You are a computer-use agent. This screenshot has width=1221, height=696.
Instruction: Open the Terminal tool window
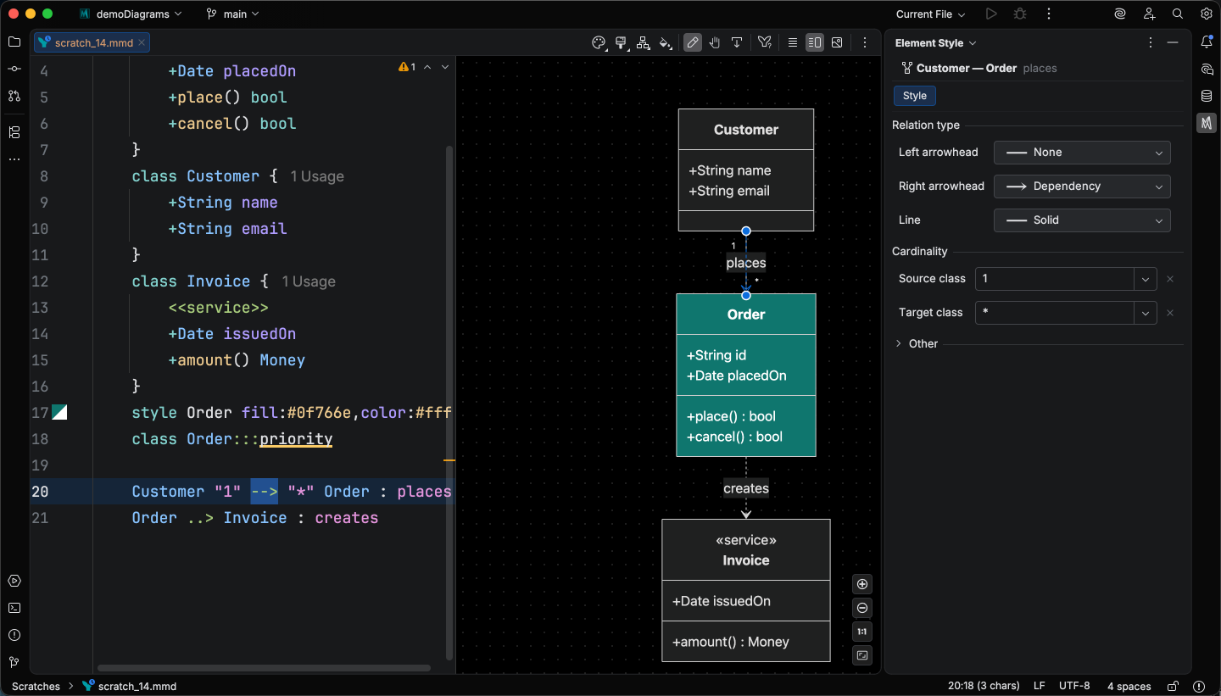(x=14, y=608)
